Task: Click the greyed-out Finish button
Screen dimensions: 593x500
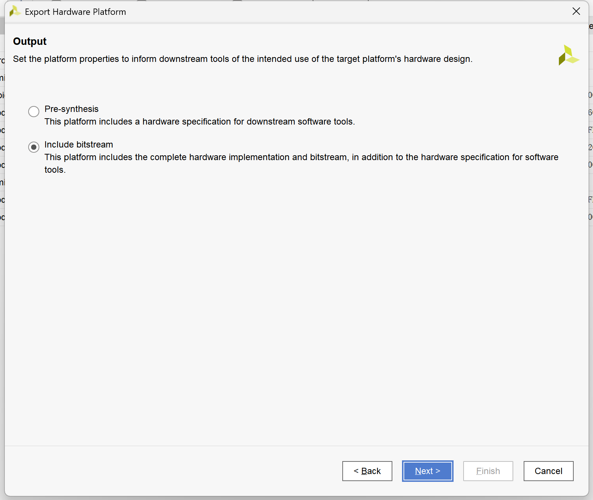Action: click(488, 471)
